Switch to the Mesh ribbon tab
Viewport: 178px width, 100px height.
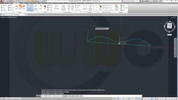(x=21, y=3)
